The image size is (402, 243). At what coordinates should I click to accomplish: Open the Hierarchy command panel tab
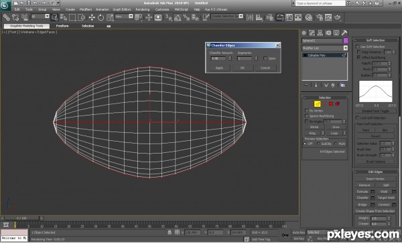320,33
